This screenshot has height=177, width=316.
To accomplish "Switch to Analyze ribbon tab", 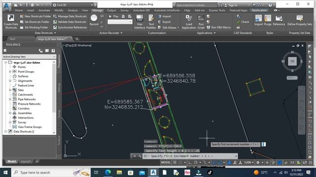I will pos(73,10).
